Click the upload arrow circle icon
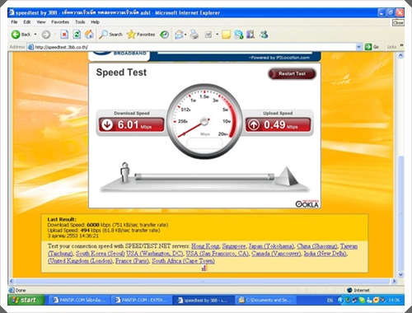 (x=254, y=125)
